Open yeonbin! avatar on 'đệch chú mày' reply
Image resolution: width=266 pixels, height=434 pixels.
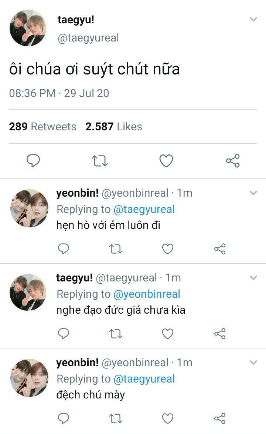coord(29,377)
